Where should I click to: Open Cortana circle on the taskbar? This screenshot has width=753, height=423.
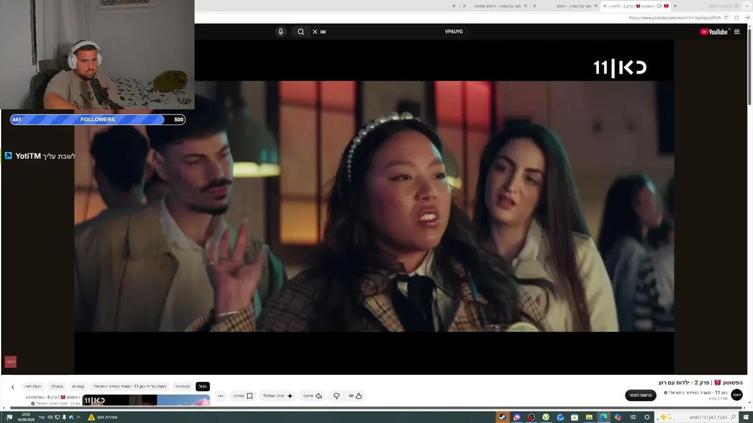pos(647,417)
